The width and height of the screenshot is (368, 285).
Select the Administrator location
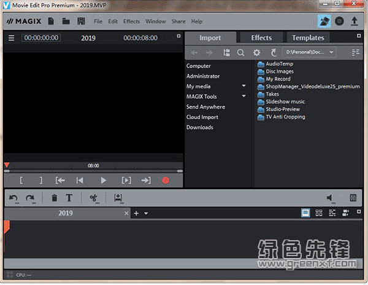(x=203, y=76)
